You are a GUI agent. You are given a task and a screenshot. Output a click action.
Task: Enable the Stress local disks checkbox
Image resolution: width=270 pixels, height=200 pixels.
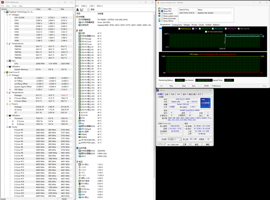click(x=162, y=19)
